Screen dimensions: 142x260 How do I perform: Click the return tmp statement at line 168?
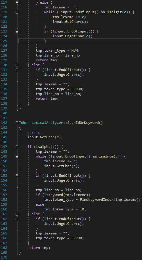pyautogui.click(x=39, y=248)
